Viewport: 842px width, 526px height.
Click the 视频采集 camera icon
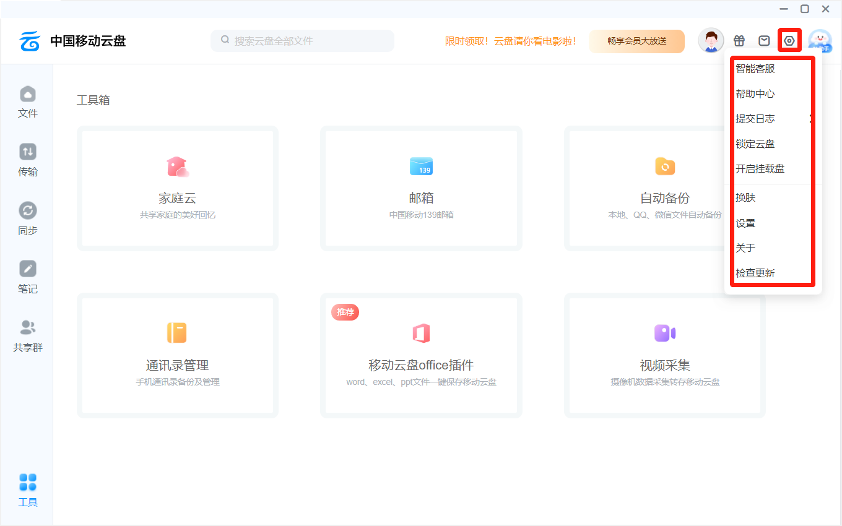[x=665, y=333]
